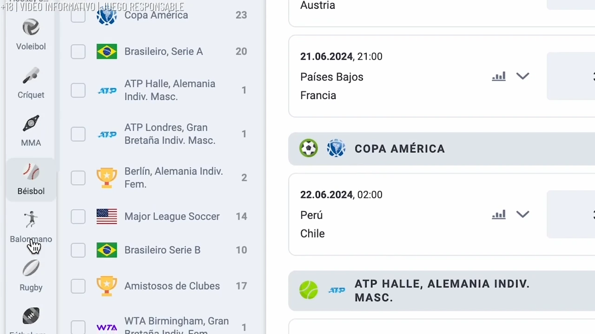Open the Amistosos de Clubes league
The image size is (595, 334).
tap(172, 286)
